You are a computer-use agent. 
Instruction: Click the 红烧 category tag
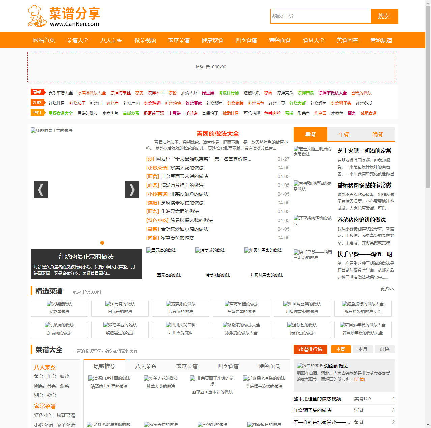[x=37, y=103]
